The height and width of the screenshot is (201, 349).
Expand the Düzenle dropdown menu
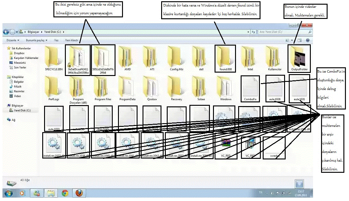click(x=13, y=40)
